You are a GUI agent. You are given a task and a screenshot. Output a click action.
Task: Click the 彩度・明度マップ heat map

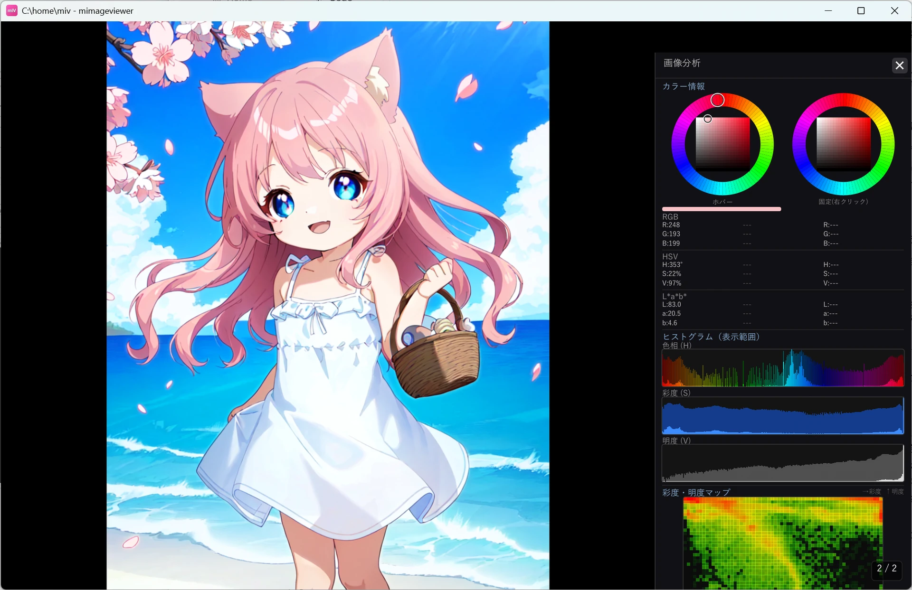(783, 543)
